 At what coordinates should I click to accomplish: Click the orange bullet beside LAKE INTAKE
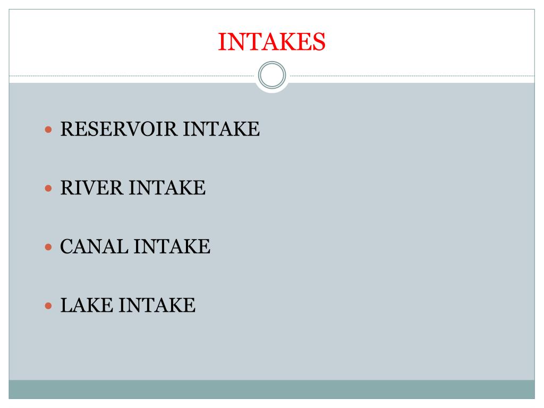point(48,305)
